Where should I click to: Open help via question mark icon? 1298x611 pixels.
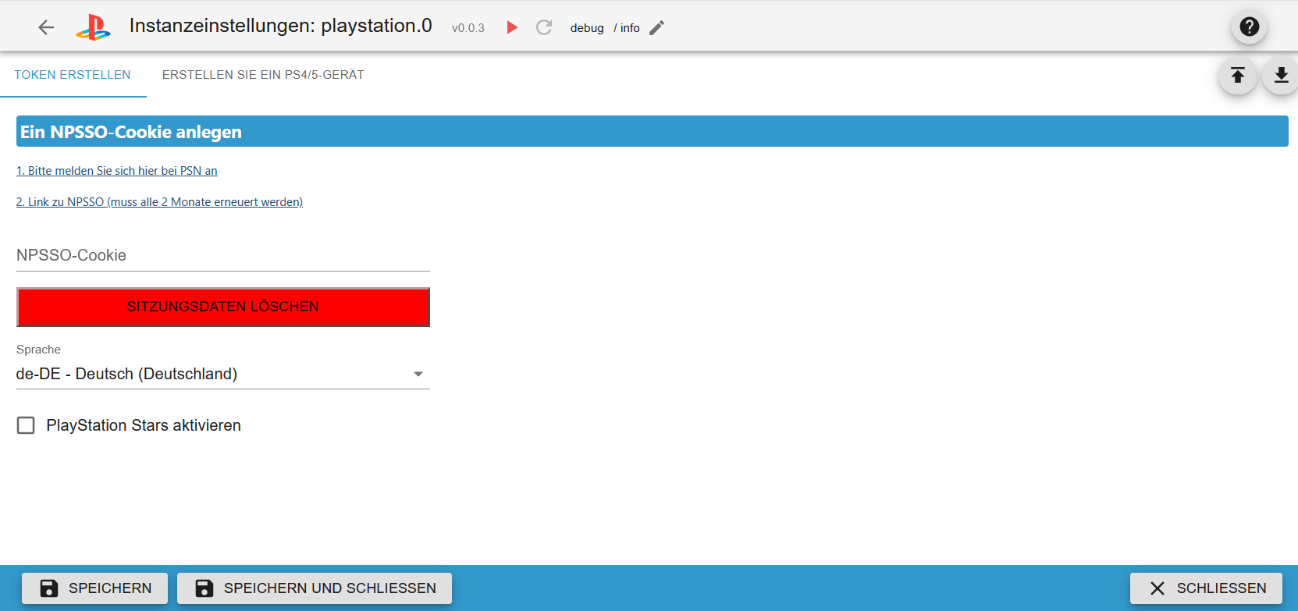[x=1249, y=27]
